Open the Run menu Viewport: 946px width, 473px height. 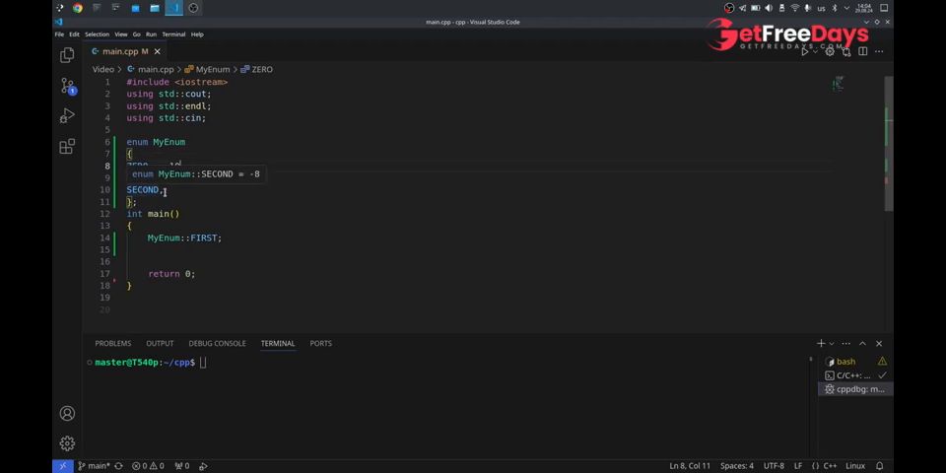[151, 34]
